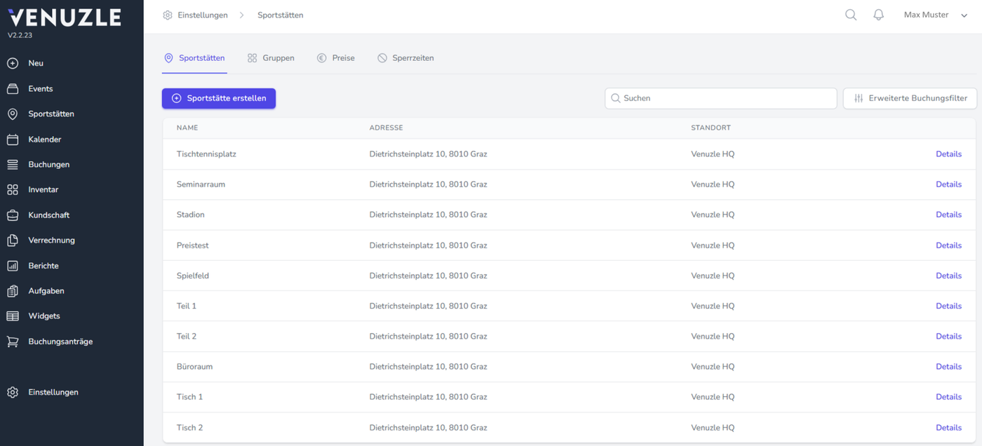Click the Venuzle logo
This screenshot has width=982, height=446.
(65, 18)
